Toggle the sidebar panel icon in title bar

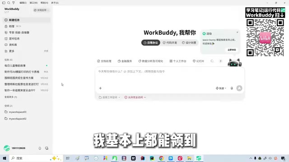[4, 3]
